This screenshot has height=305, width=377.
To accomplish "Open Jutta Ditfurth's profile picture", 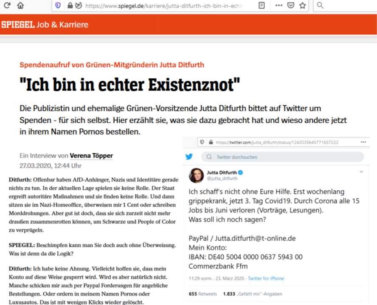I will (x=196, y=175).
